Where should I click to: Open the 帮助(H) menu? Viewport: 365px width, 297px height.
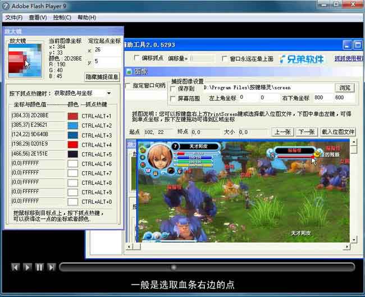[87, 17]
